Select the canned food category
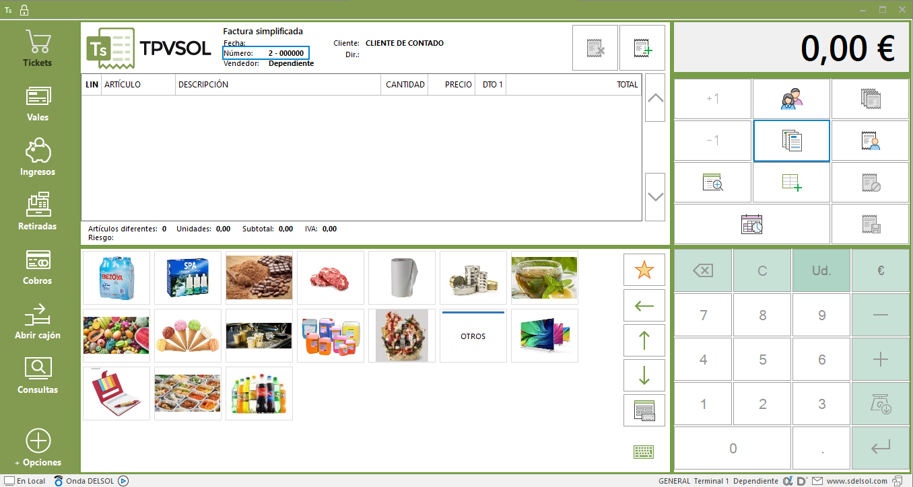The height and width of the screenshot is (487, 913). pyautogui.click(x=473, y=278)
